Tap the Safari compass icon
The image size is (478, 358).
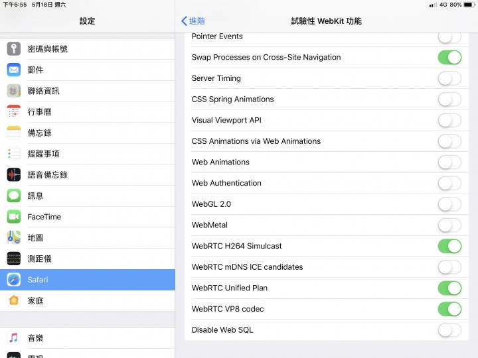tap(14, 280)
